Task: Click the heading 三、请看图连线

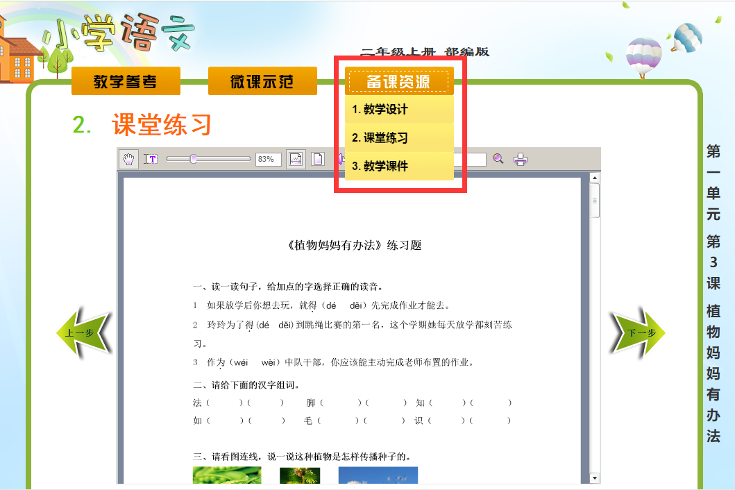Action: point(228,457)
